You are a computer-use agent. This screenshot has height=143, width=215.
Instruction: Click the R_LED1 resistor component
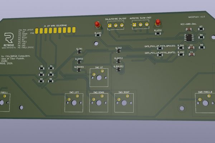click(x=97, y=35)
